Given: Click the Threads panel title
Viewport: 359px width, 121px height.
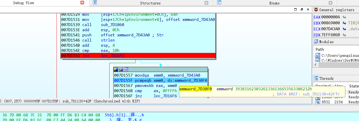Looking at the screenshot, I should click(326, 78).
